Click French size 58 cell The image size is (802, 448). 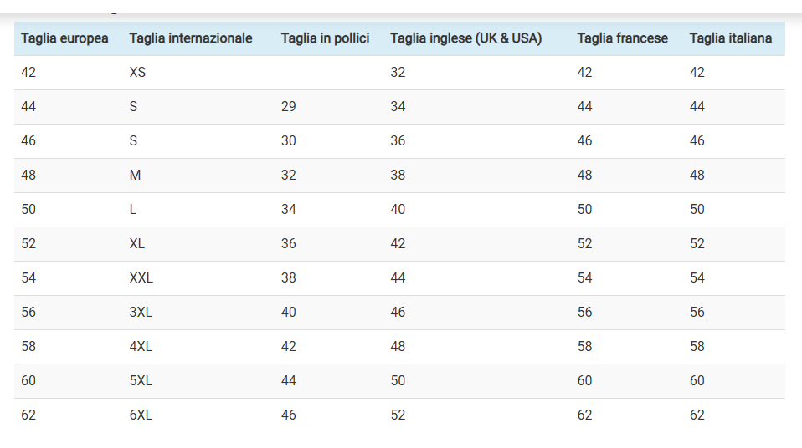pyautogui.click(x=584, y=346)
